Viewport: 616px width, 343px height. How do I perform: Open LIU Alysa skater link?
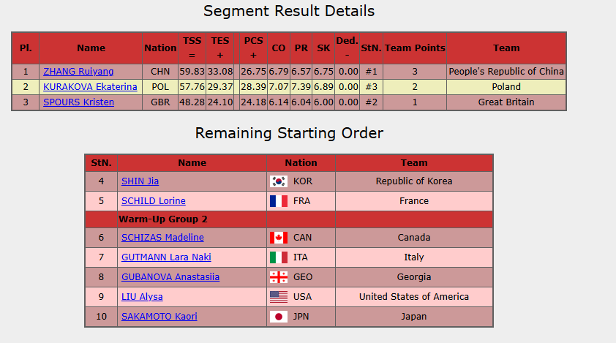pyautogui.click(x=142, y=297)
